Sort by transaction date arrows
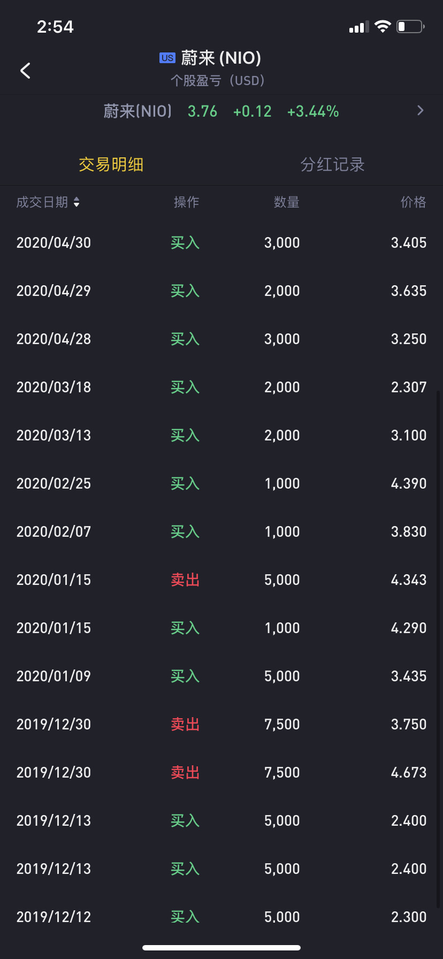 click(x=77, y=202)
